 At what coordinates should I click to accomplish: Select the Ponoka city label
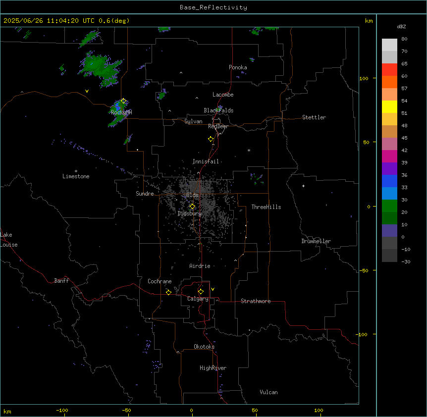[238, 67]
